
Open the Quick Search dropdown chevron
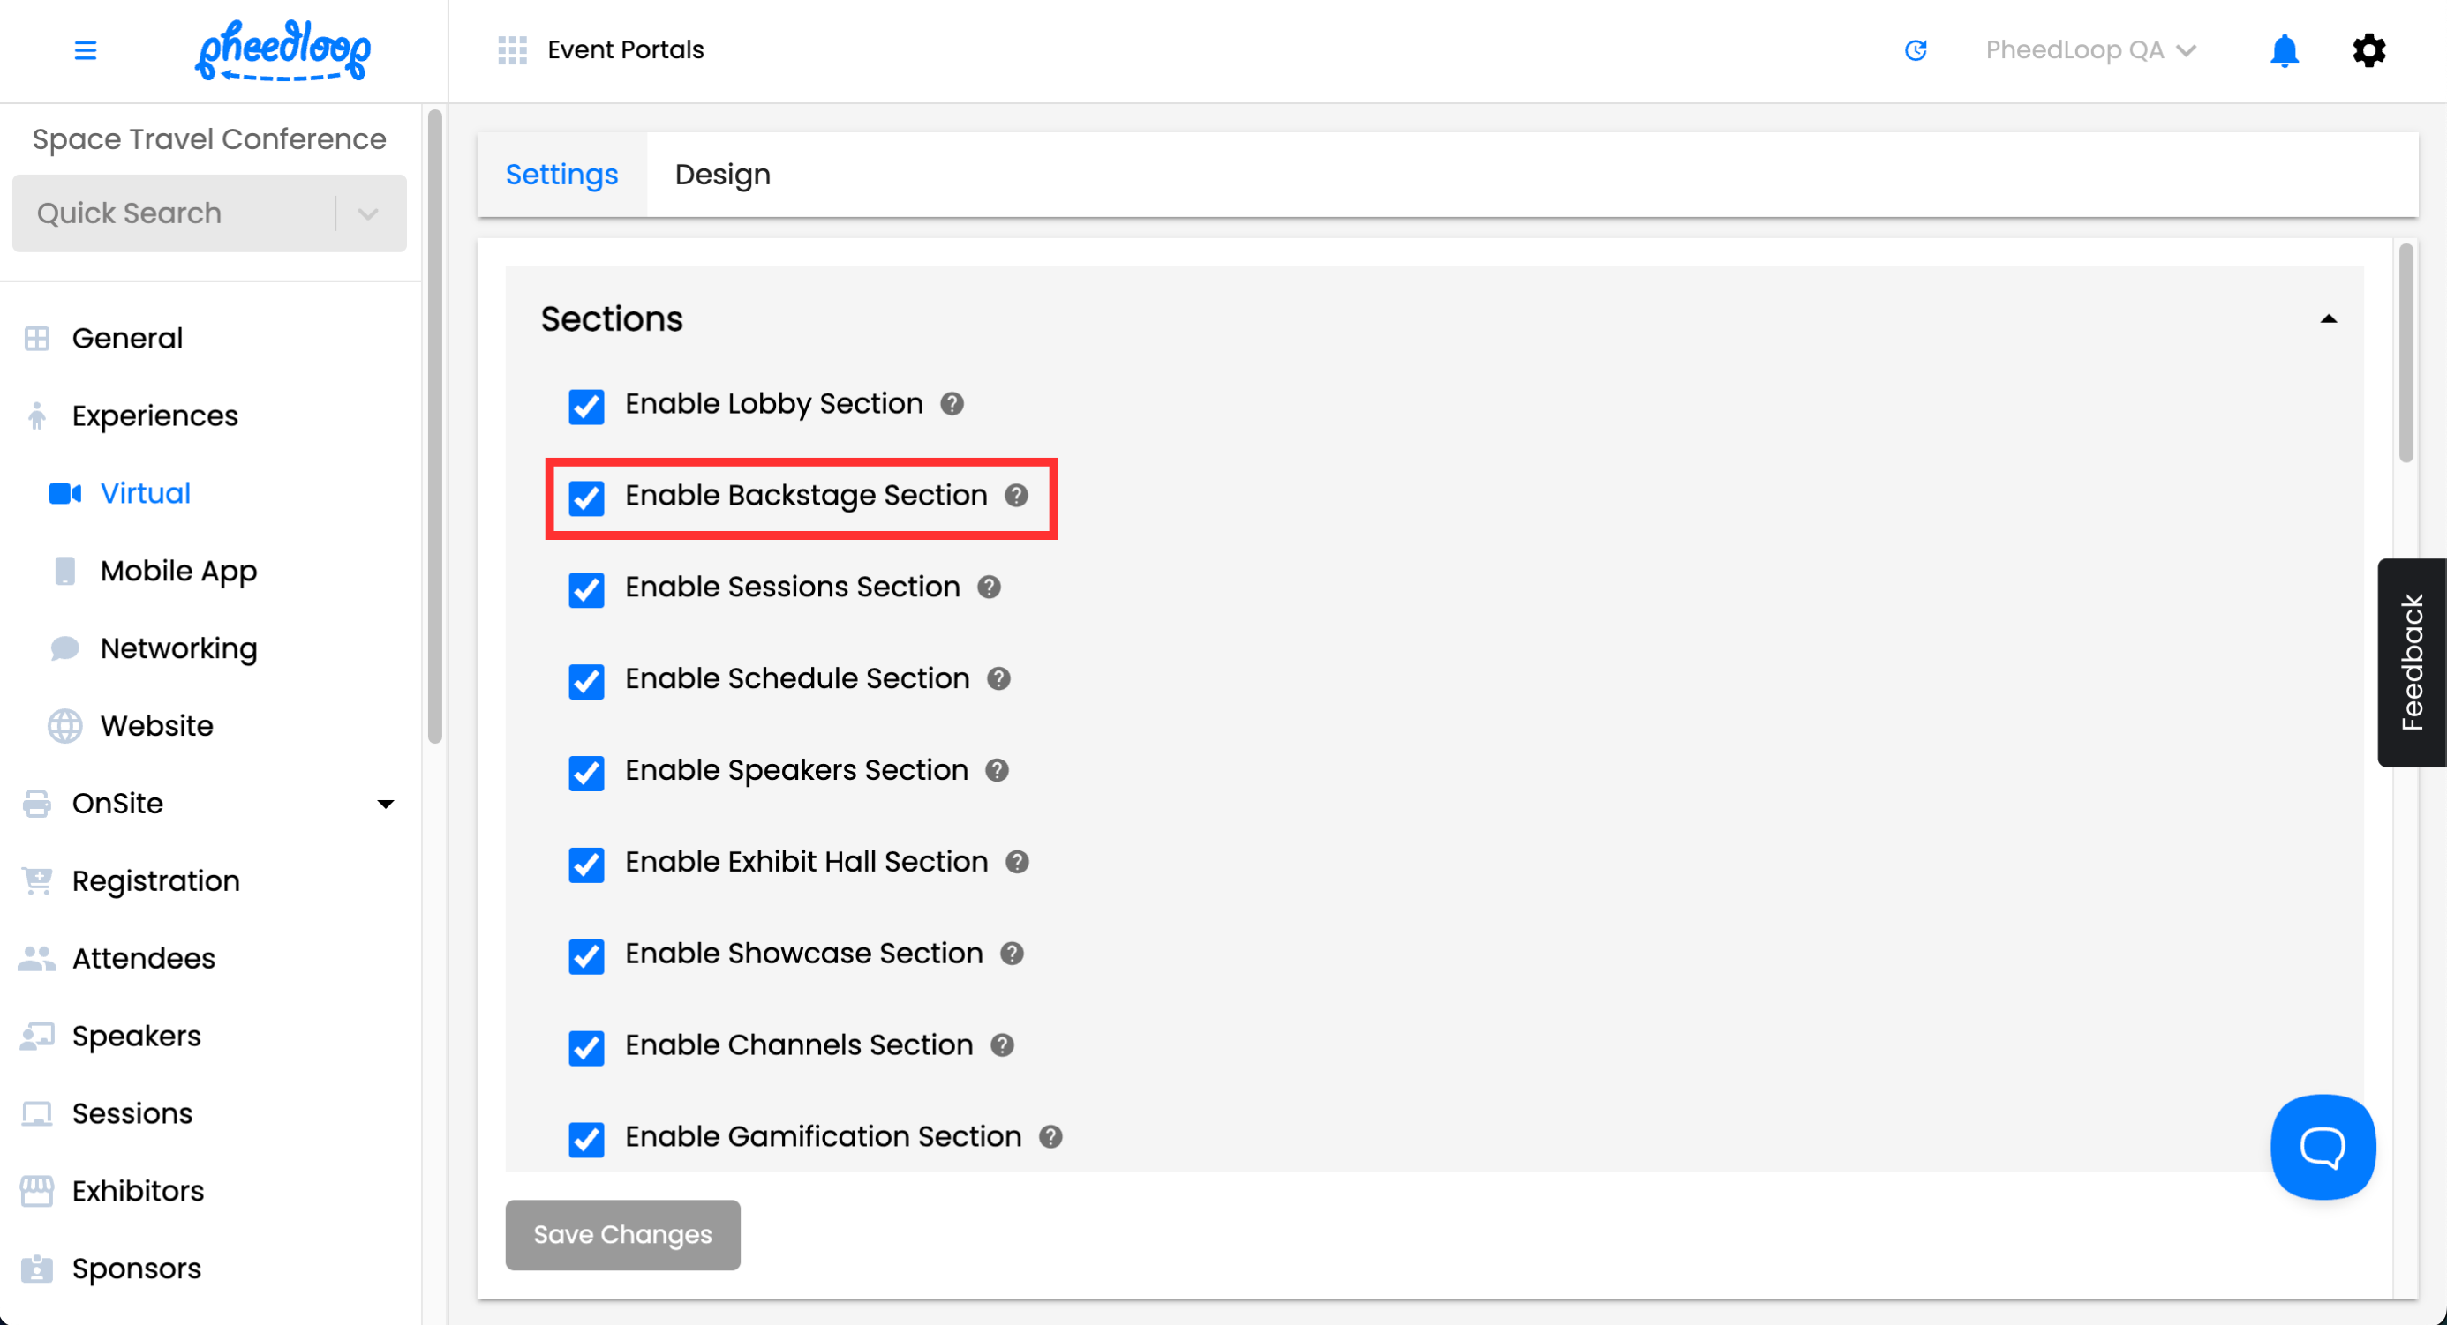pyautogui.click(x=369, y=213)
